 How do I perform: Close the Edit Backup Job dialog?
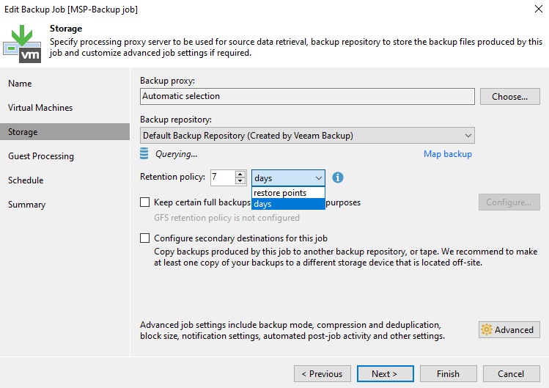point(539,9)
